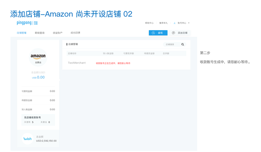Click the 待提款金额 0.00 row
Screen dimensions: 261x152
coord(38,100)
